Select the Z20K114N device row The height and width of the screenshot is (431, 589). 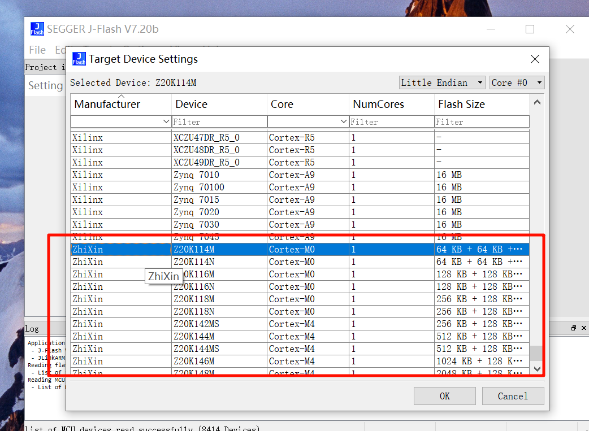coord(300,262)
